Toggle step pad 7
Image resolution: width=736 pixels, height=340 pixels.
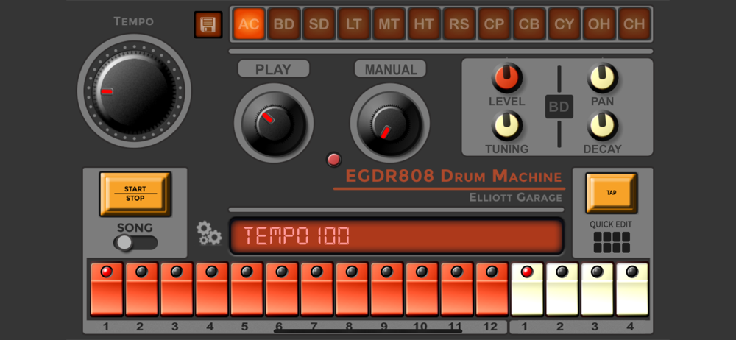click(x=316, y=289)
